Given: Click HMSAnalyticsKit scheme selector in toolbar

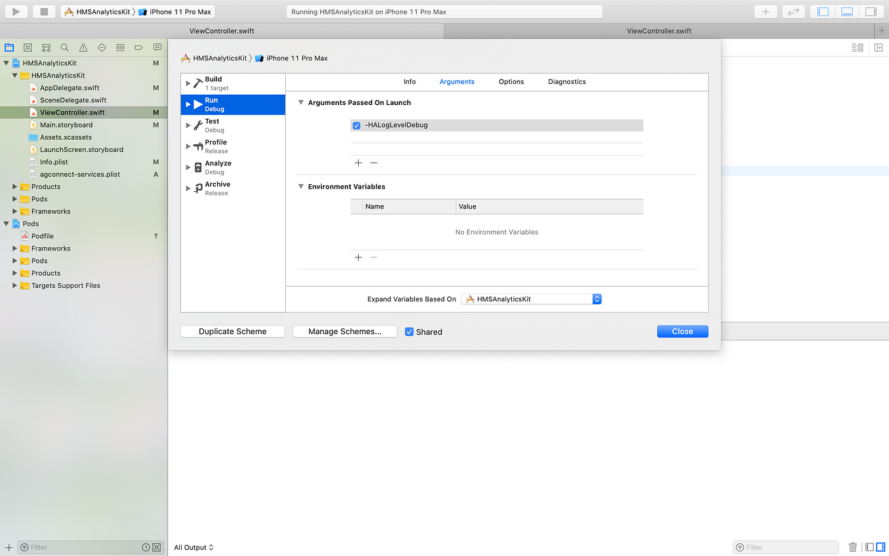Looking at the screenshot, I should (x=98, y=11).
